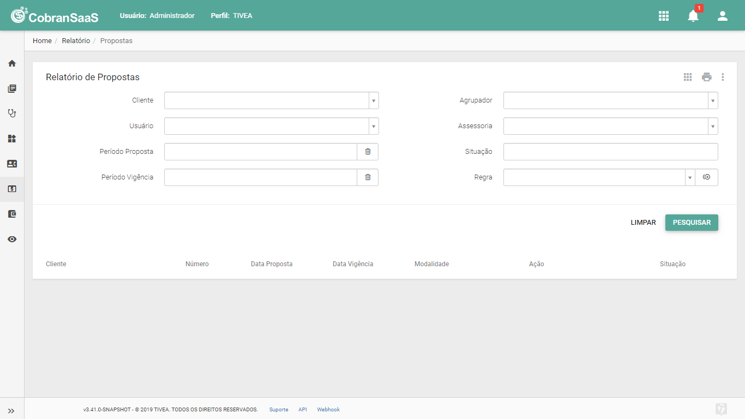This screenshot has width=745, height=419.
Task: Open the Agrupador dropdown
Action: (611, 100)
